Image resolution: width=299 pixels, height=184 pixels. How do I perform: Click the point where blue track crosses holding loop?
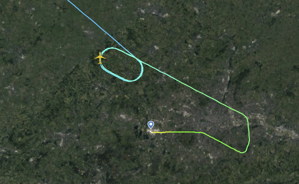[134, 56]
